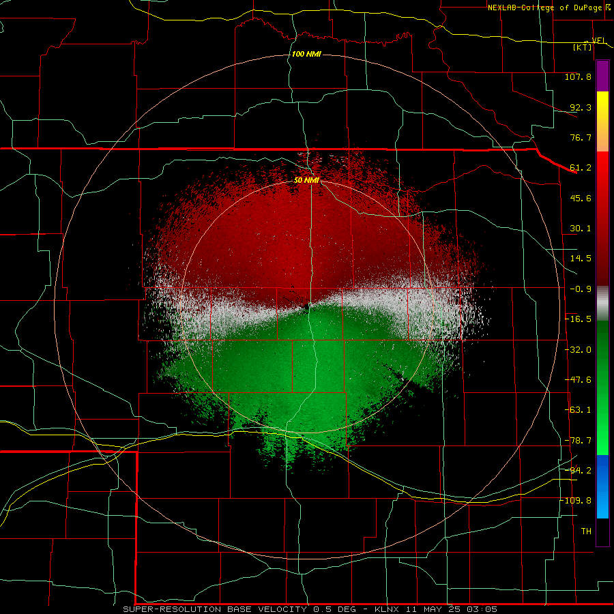The width and height of the screenshot is (614, 614).
Task: Click the 14.5 value on the velocity scale
Action: [581, 259]
